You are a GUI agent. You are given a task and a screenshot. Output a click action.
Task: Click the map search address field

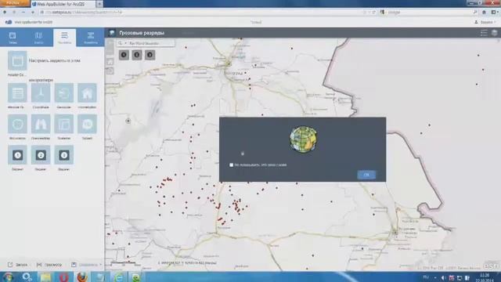tap(151, 43)
